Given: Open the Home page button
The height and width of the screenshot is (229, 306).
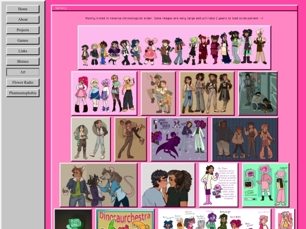Looking at the screenshot, I should pyautogui.click(x=23, y=9).
